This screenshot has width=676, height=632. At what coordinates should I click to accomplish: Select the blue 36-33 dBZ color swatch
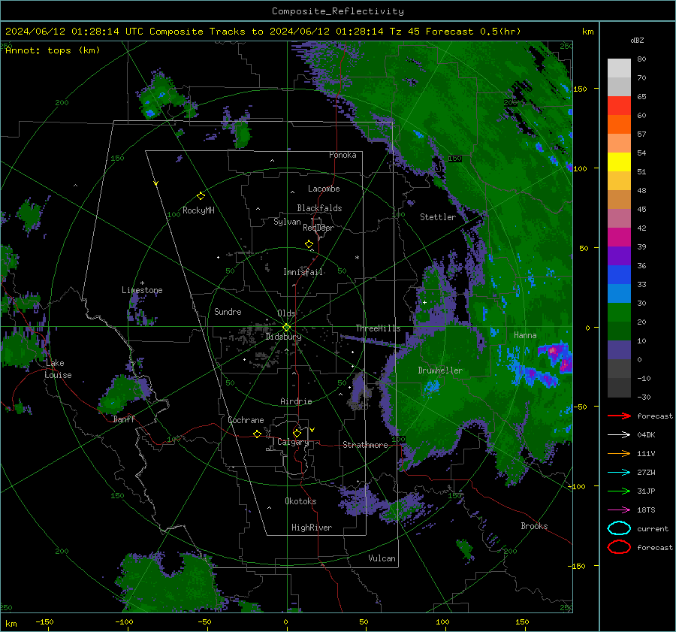[x=619, y=275]
